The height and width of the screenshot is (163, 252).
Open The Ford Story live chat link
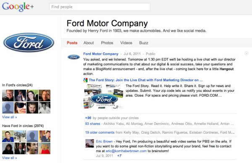[146, 80]
